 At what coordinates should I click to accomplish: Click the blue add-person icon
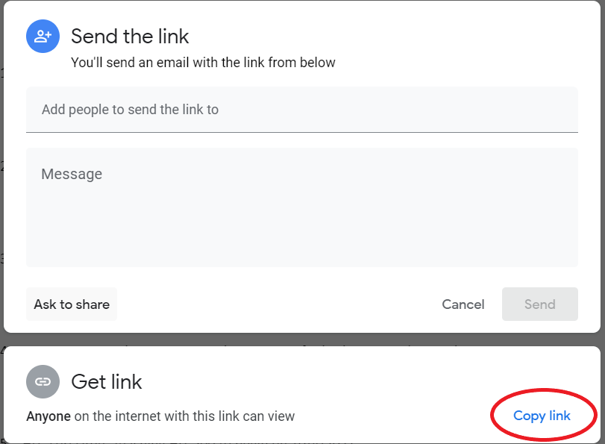coord(43,37)
